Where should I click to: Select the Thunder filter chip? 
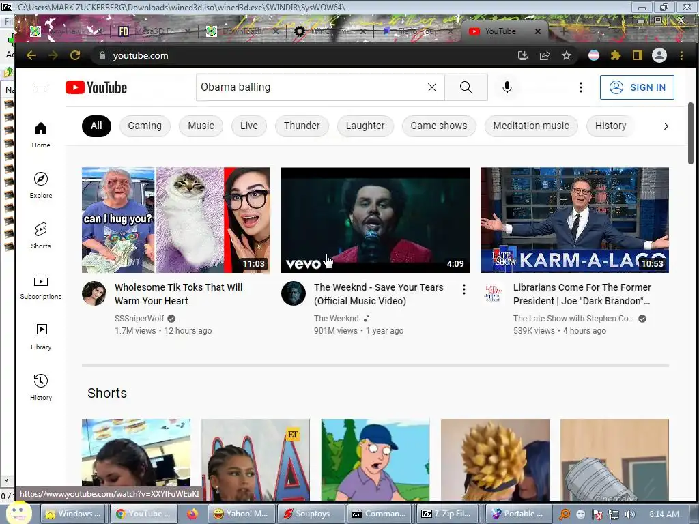coord(302,126)
